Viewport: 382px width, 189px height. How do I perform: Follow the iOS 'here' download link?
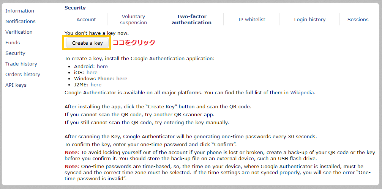92,73
